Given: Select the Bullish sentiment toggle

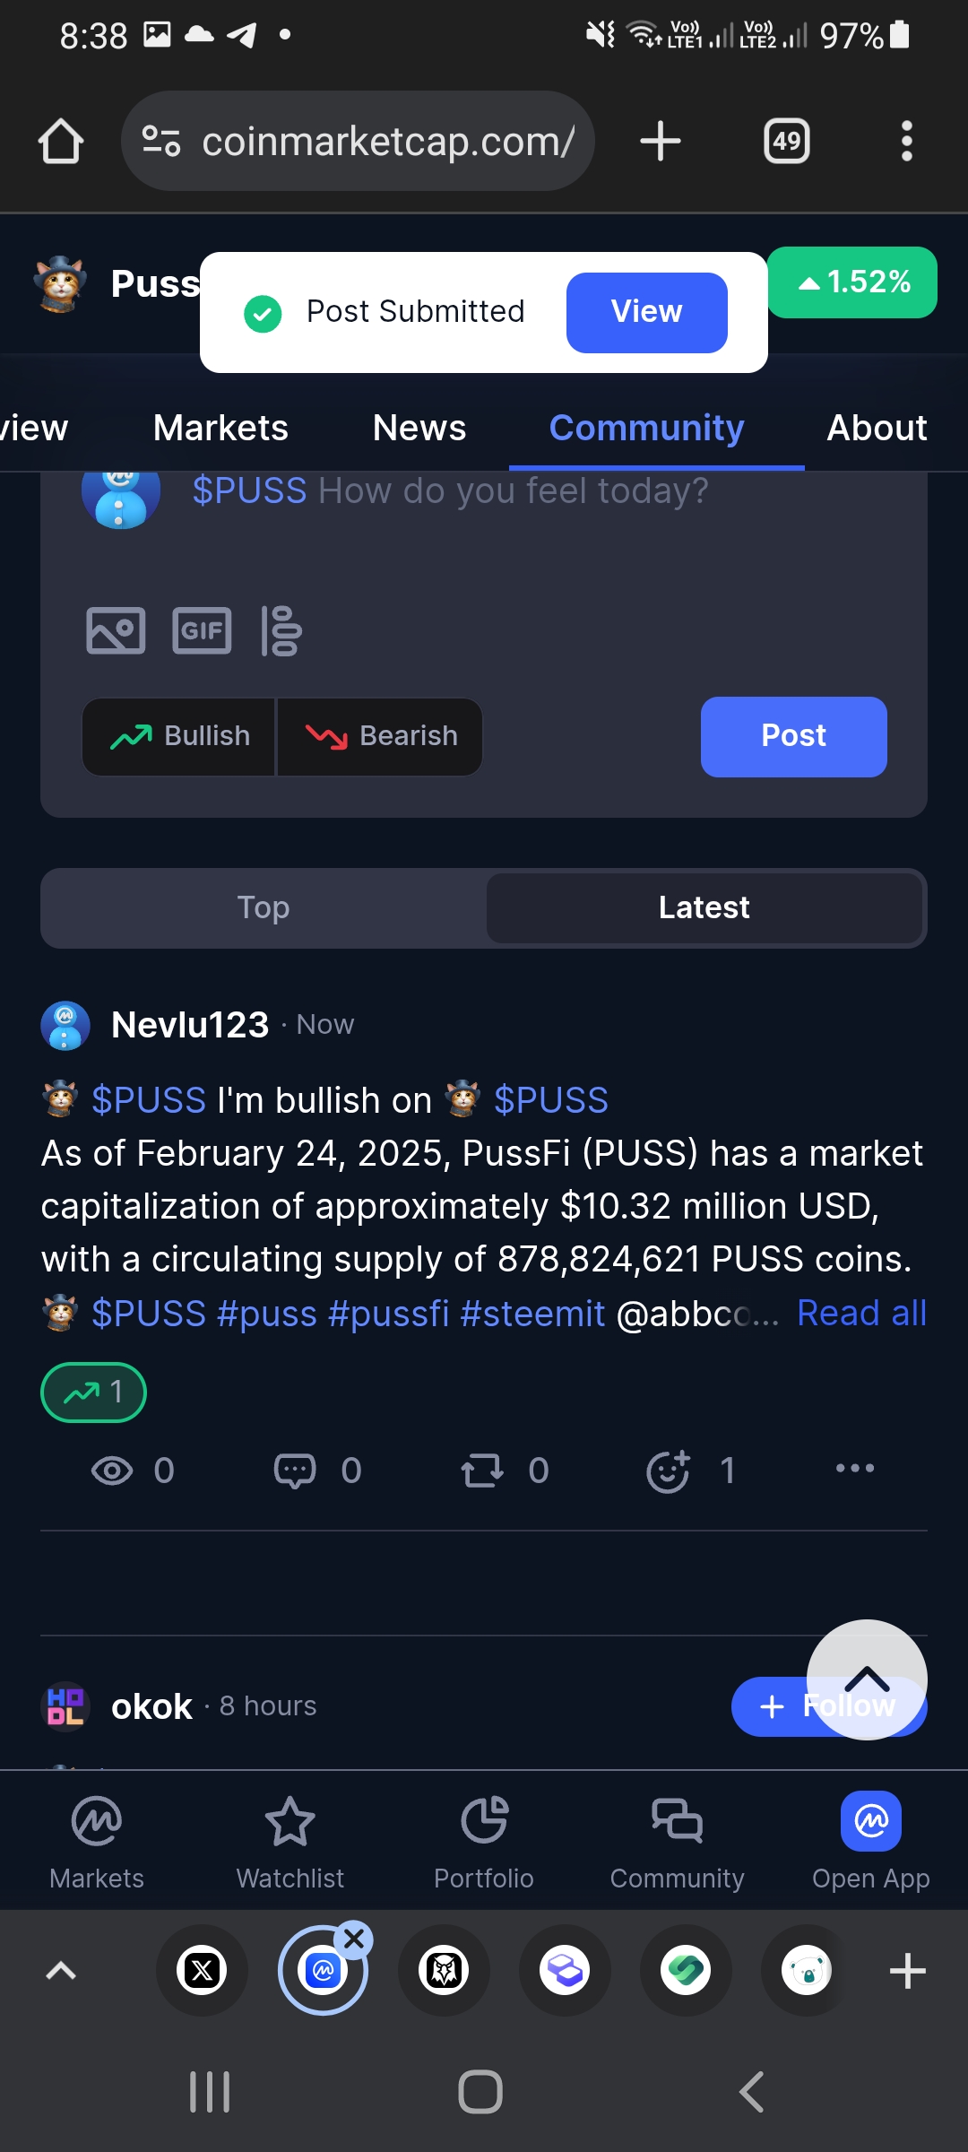Looking at the screenshot, I should (x=179, y=736).
